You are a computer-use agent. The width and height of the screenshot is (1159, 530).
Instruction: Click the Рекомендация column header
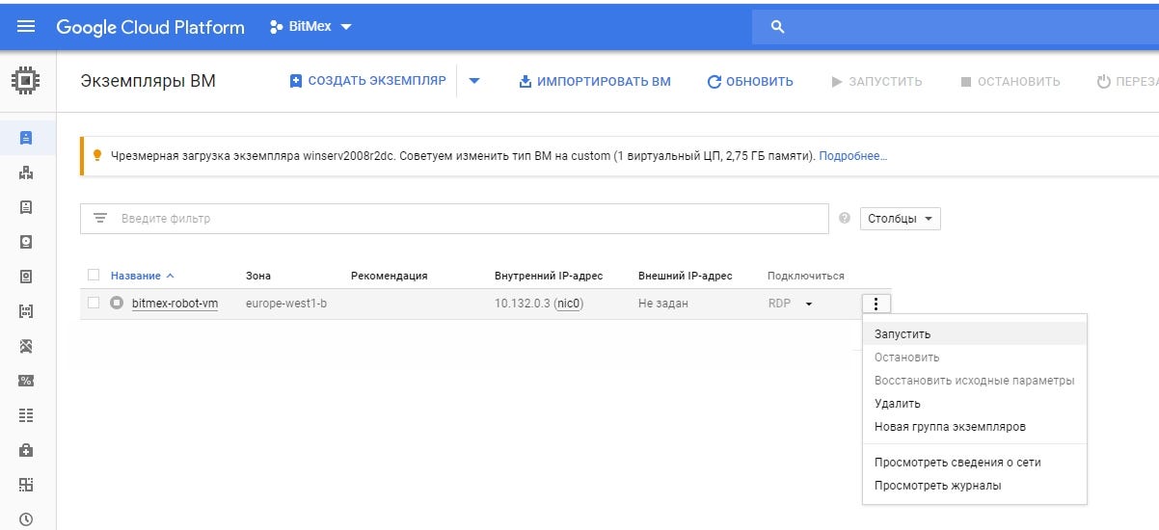coord(389,276)
